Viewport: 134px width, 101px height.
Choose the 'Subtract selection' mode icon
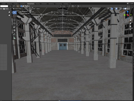point(25,6)
